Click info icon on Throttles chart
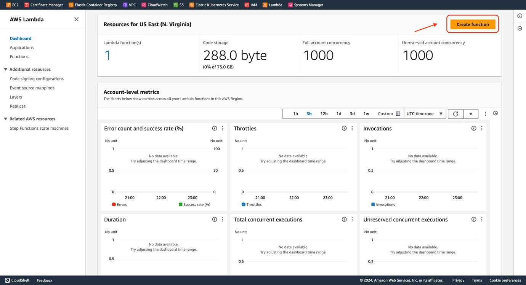The height and width of the screenshot is (285, 526). (x=344, y=129)
